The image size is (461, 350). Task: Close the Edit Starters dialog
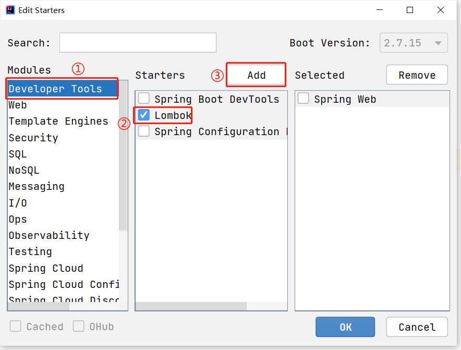click(x=441, y=10)
